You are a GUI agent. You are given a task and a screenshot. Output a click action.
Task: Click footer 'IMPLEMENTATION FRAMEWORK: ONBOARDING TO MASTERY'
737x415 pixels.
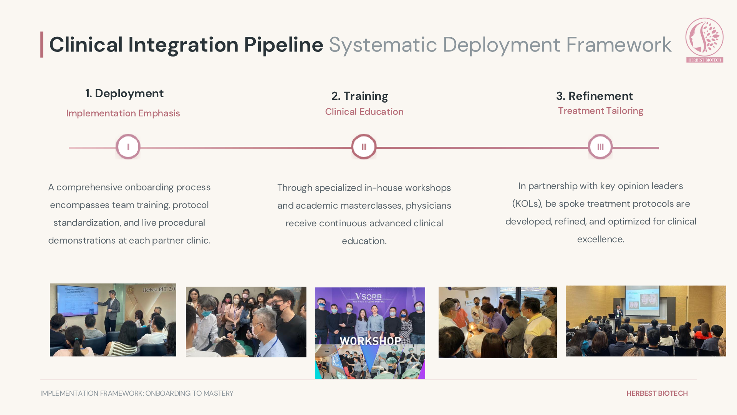pyautogui.click(x=137, y=393)
